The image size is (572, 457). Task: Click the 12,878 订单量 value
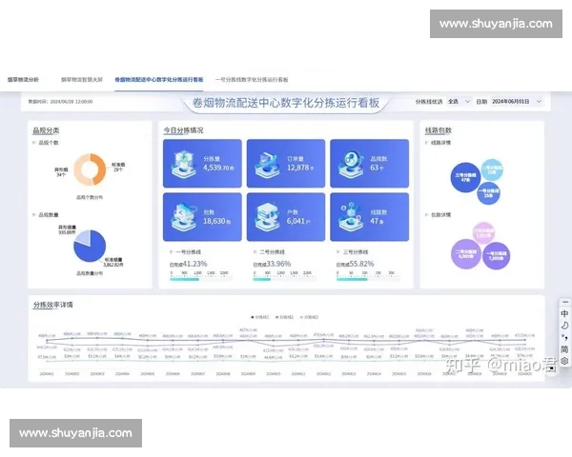coord(300,168)
